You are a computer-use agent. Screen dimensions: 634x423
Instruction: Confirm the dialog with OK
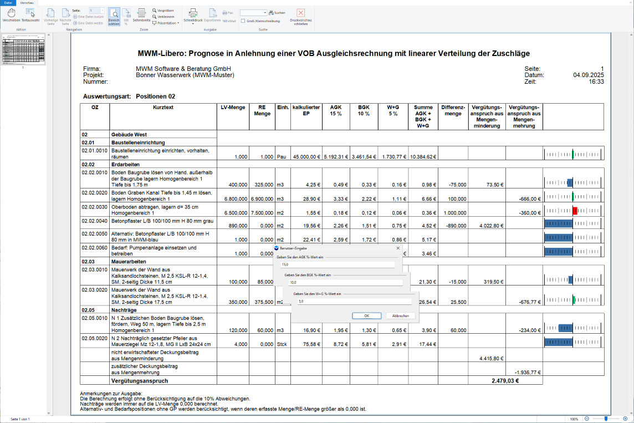tap(367, 316)
